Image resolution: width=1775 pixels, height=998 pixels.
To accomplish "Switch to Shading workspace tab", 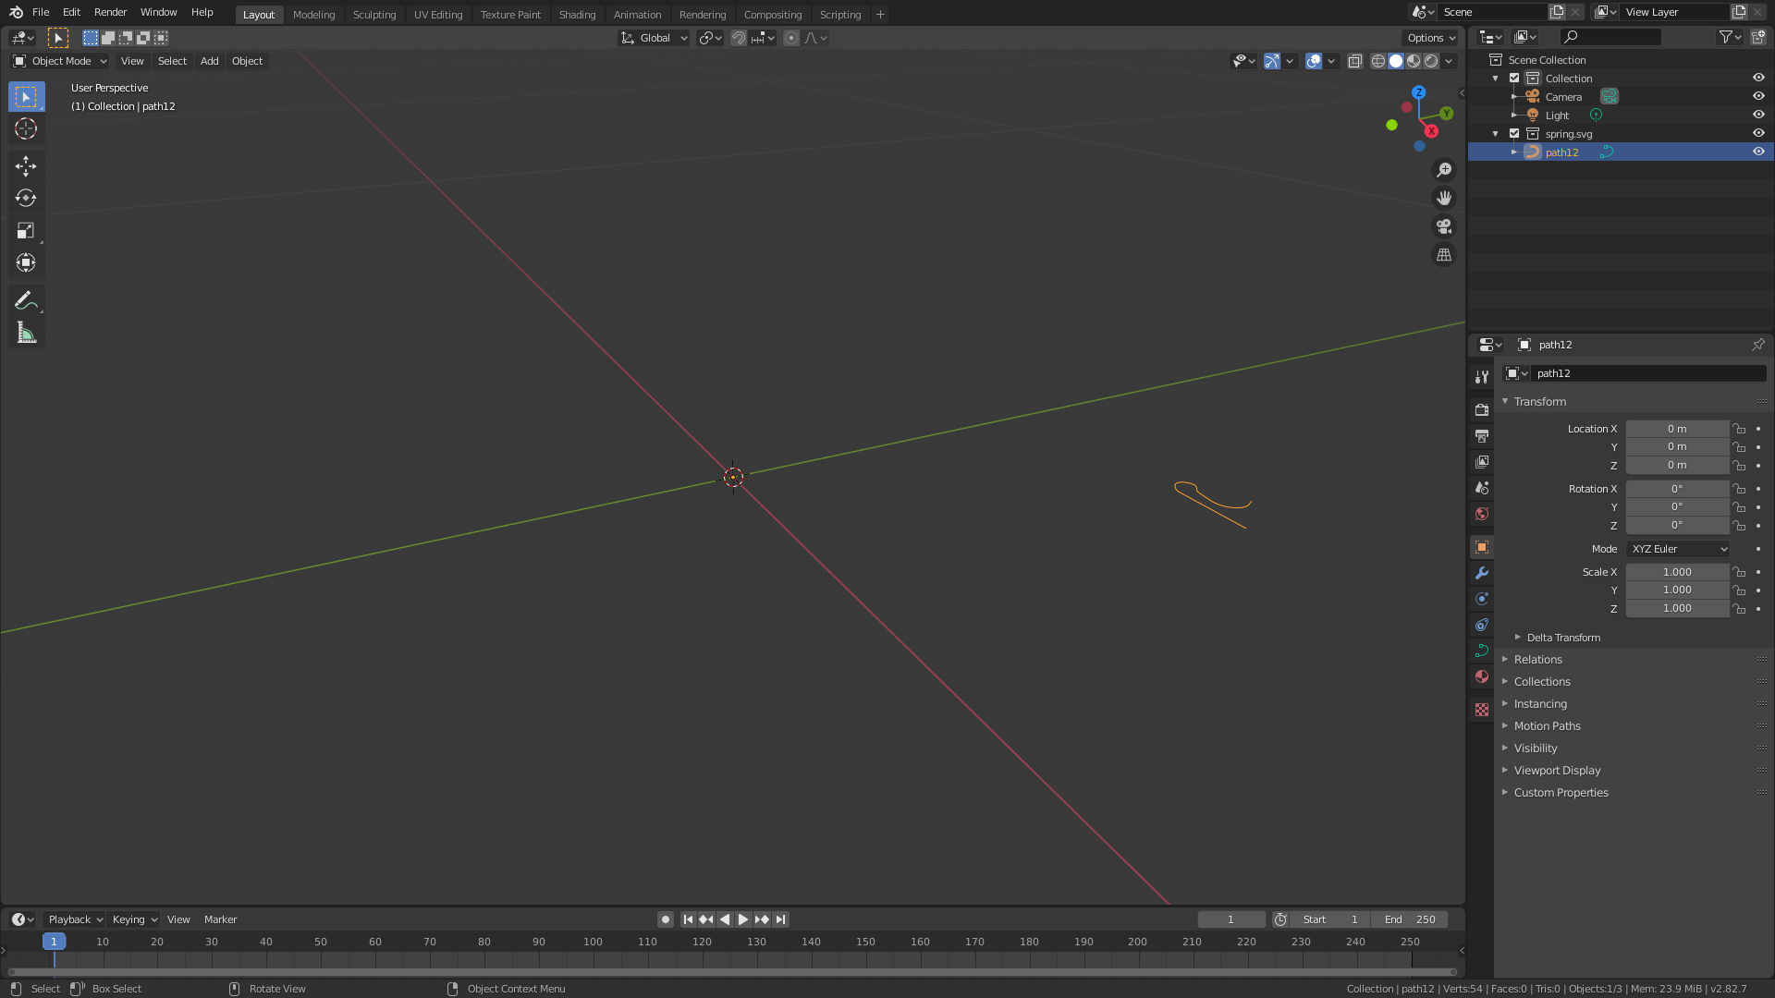I will pyautogui.click(x=577, y=15).
